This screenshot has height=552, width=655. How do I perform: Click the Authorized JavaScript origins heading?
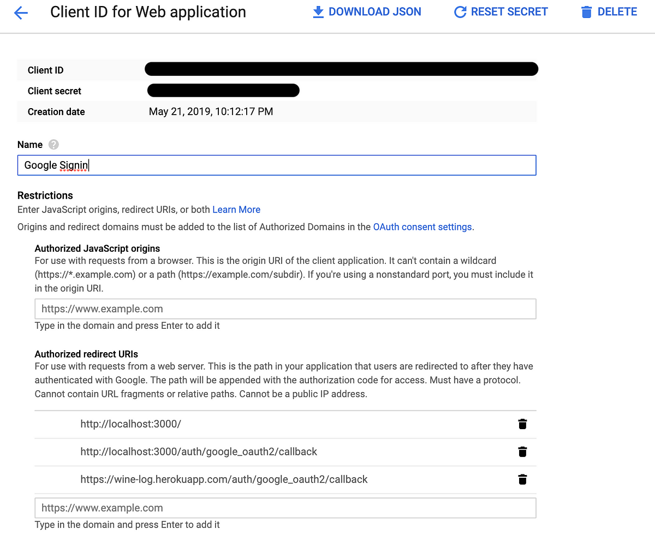click(98, 248)
